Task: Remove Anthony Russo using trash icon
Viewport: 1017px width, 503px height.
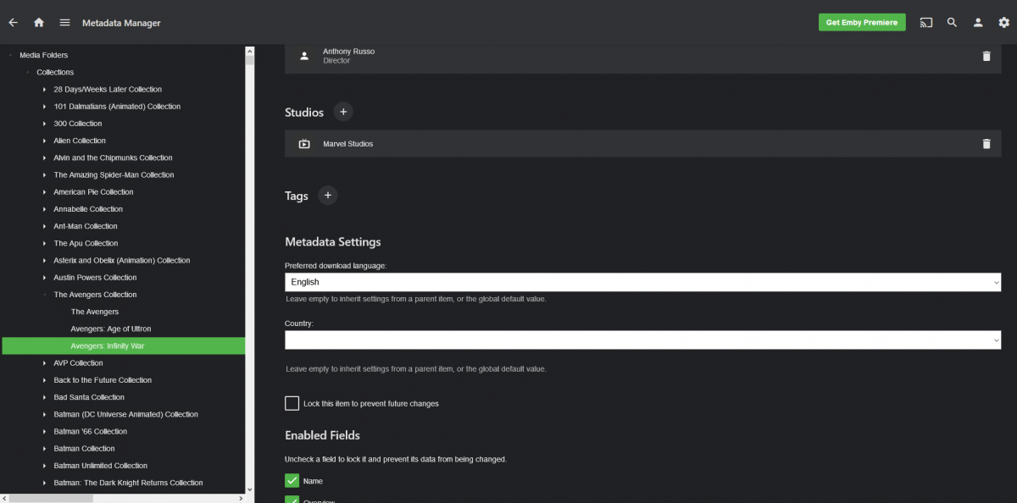Action: coord(986,56)
